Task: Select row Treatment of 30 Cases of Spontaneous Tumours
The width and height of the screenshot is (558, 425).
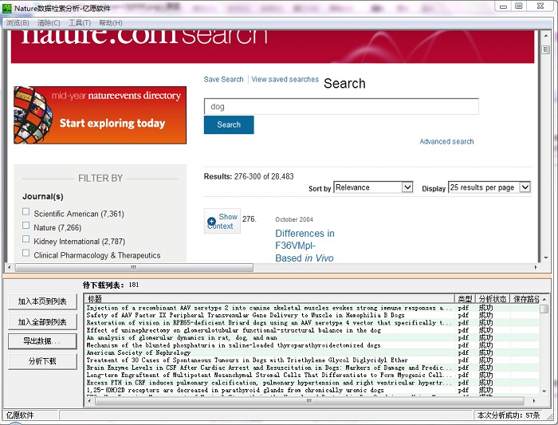Action: pos(312,360)
